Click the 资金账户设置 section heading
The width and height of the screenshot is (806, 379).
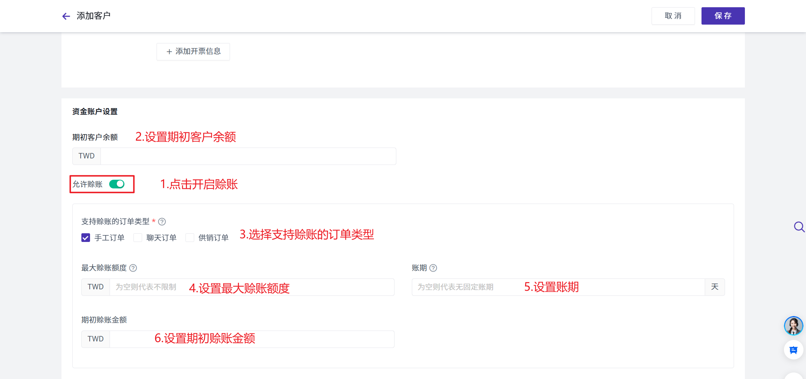pyautogui.click(x=95, y=111)
